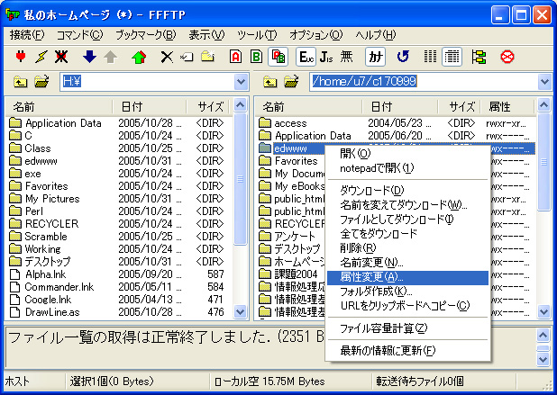Viewport: 557px width, 395px height.
Task: Click the green arrow Mirroring Upload icon
Action: [139, 57]
